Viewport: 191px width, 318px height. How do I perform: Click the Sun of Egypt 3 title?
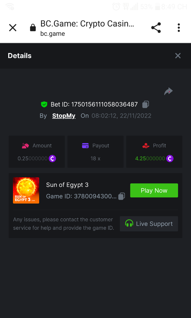(67, 185)
